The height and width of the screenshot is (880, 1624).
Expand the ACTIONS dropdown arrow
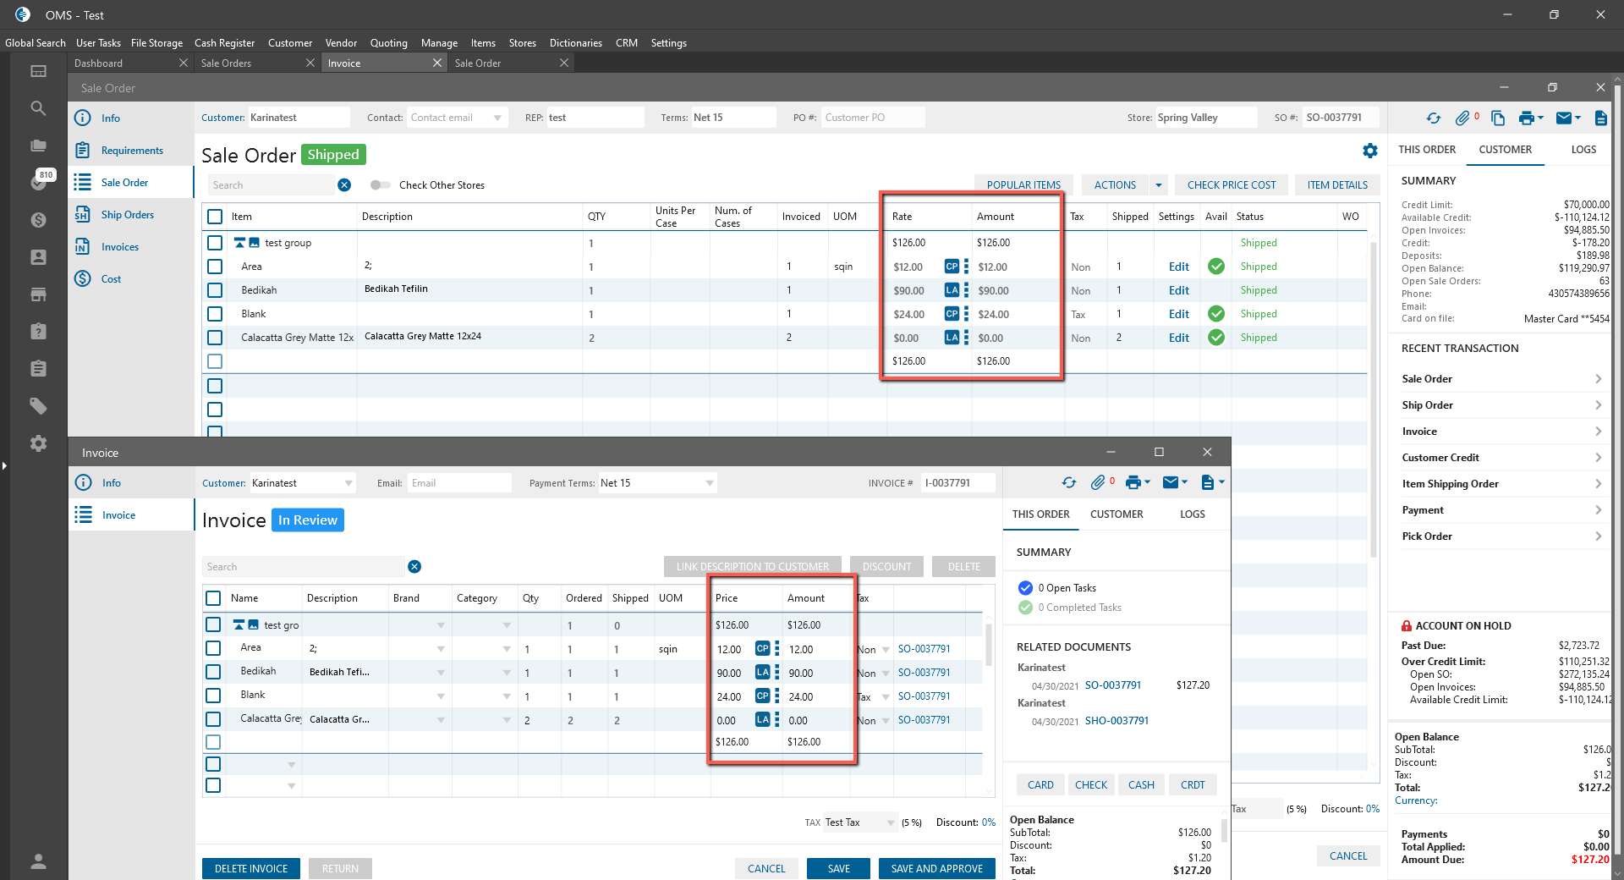(1159, 185)
